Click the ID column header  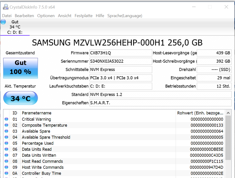[x=15, y=113]
